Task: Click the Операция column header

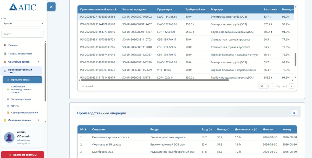Action: click(x=99, y=129)
